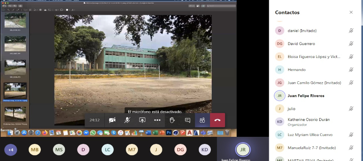The height and width of the screenshot is (161, 363).
Task: Select julio in contacts list
Action: (315, 108)
